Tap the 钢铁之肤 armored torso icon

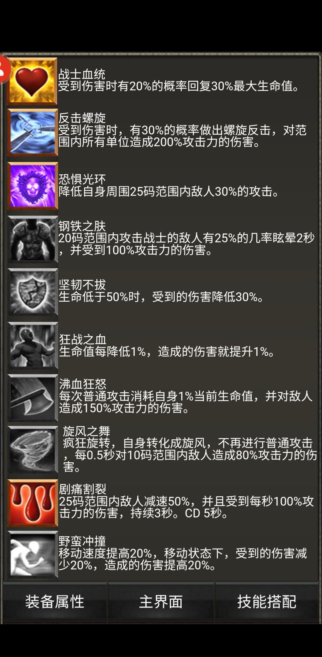[x=32, y=239]
